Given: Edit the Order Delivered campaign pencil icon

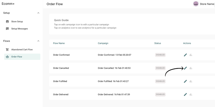Looking at the screenshot, I should click(185, 94).
